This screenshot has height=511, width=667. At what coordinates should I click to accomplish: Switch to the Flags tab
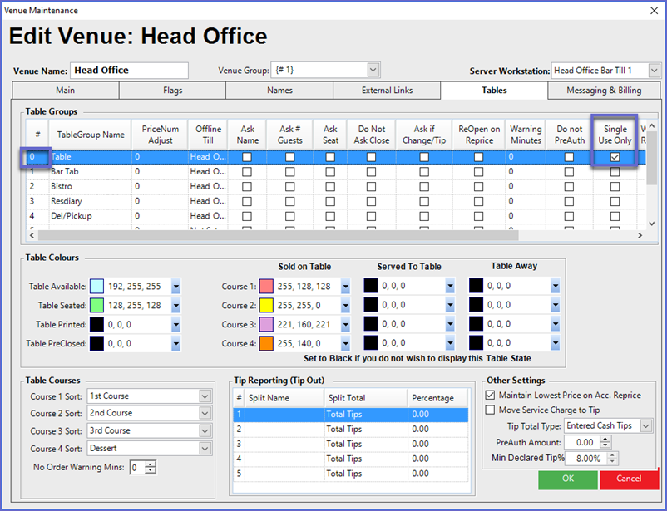[x=172, y=91]
